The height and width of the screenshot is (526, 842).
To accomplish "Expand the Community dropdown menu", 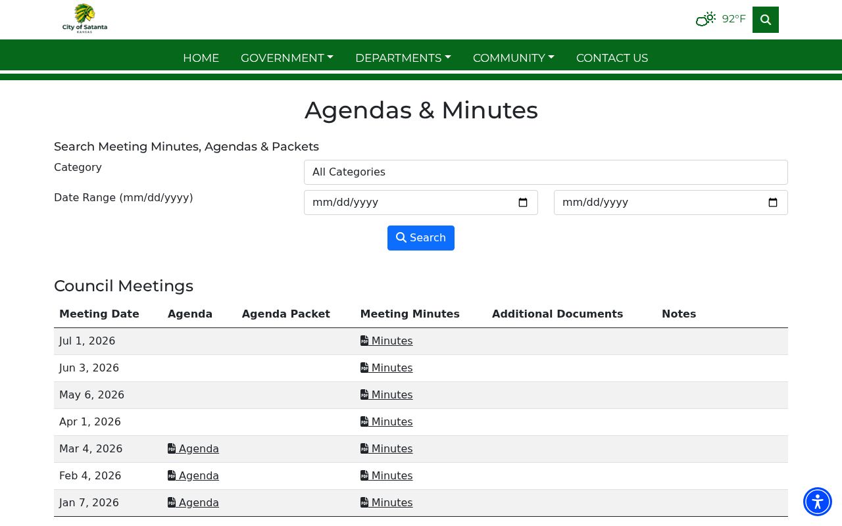I will 514,58.
